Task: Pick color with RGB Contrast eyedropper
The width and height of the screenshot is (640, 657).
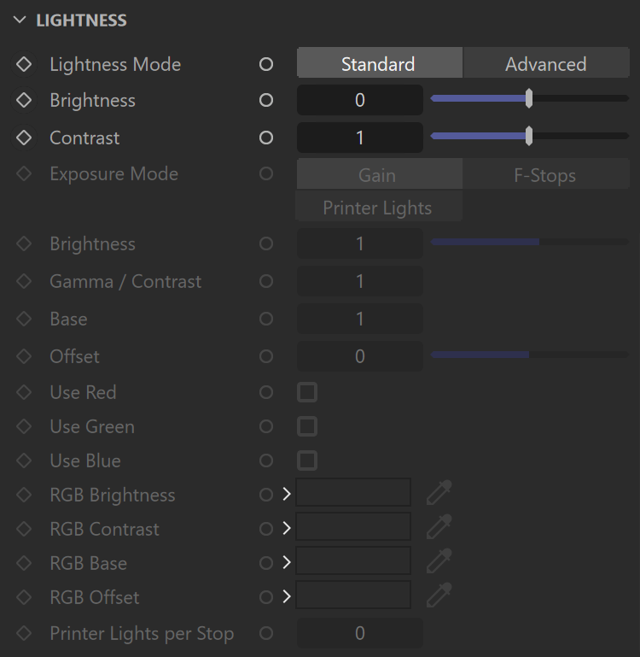Action: click(x=439, y=526)
